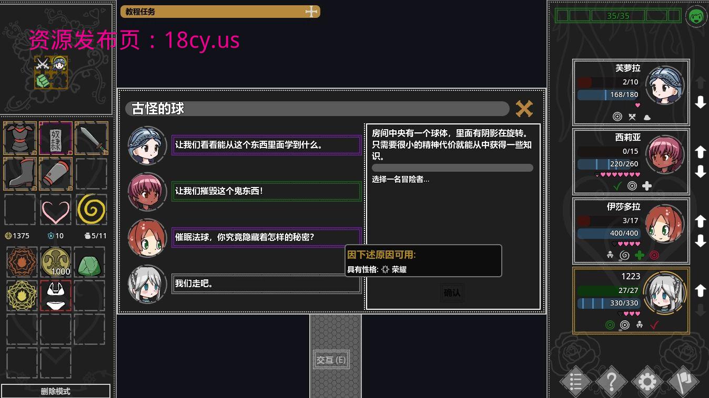Screen dimensions: 709x398
Task: Choose option 让我们摧毁这个鬼东西!
Action: [266, 191]
